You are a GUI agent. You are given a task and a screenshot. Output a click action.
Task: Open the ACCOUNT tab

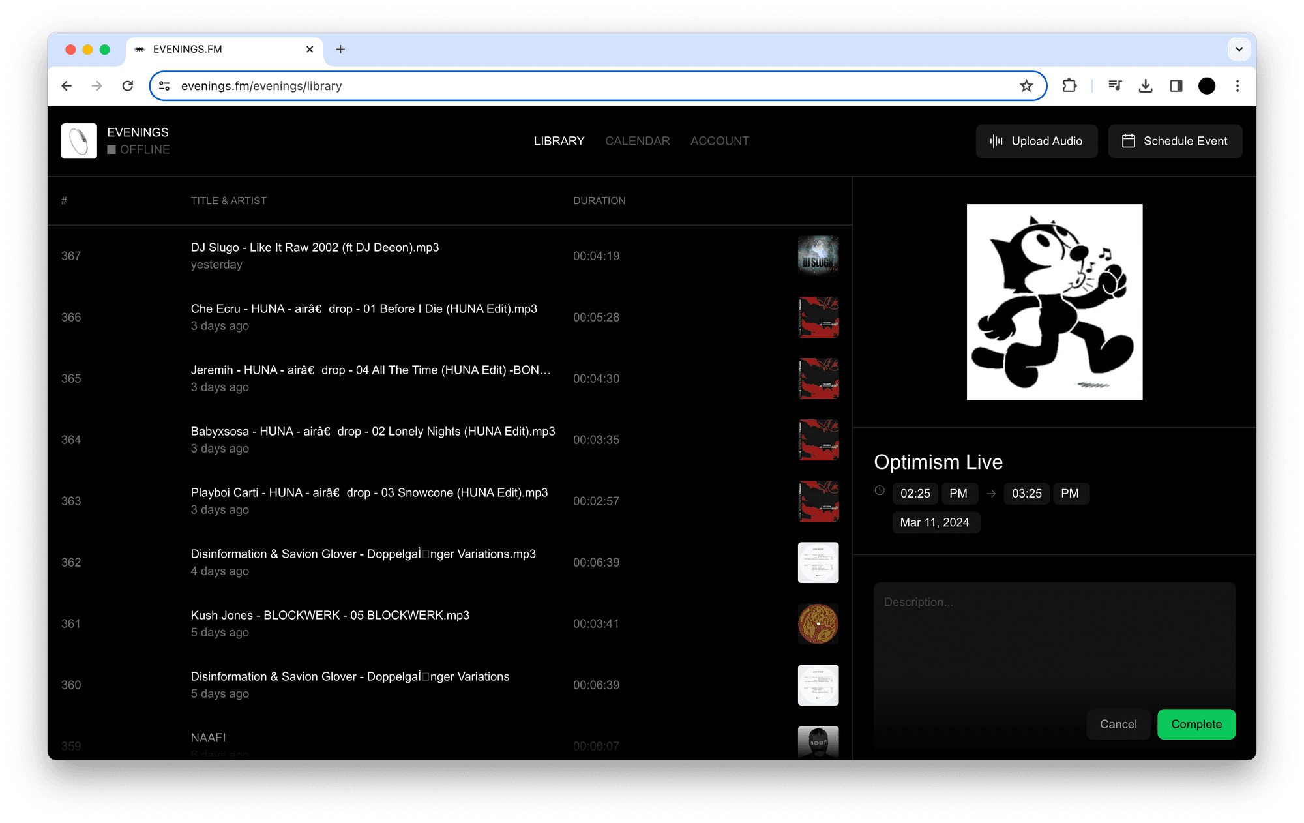(720, 141)
